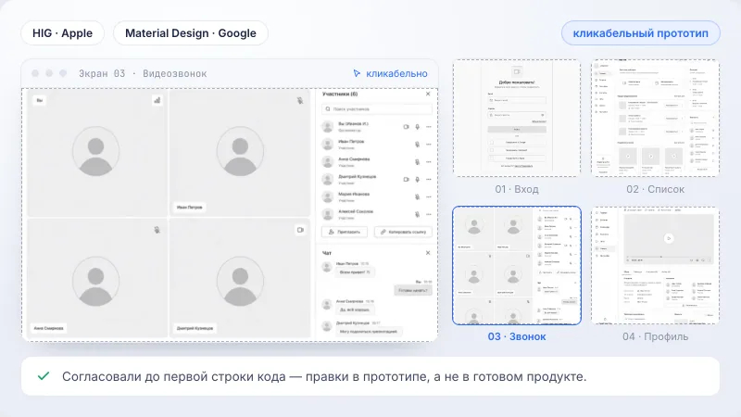Open the 04 · Профиль screen thumbnail

tap(655, 265)
